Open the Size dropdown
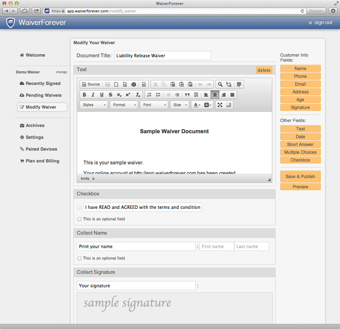This screenshot has height=329, width=340. pos(179,105)
